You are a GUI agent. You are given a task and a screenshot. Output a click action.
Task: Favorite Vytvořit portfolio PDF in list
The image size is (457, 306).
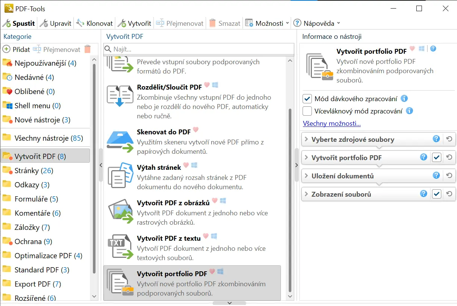212,271
